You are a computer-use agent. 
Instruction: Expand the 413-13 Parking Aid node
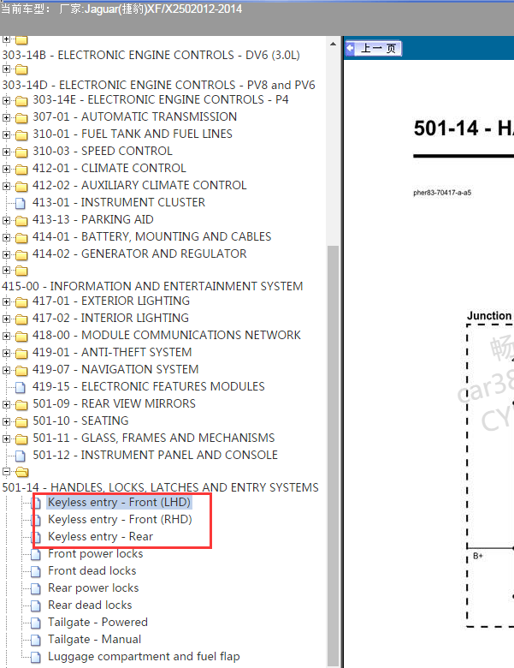tap(6, 220)
